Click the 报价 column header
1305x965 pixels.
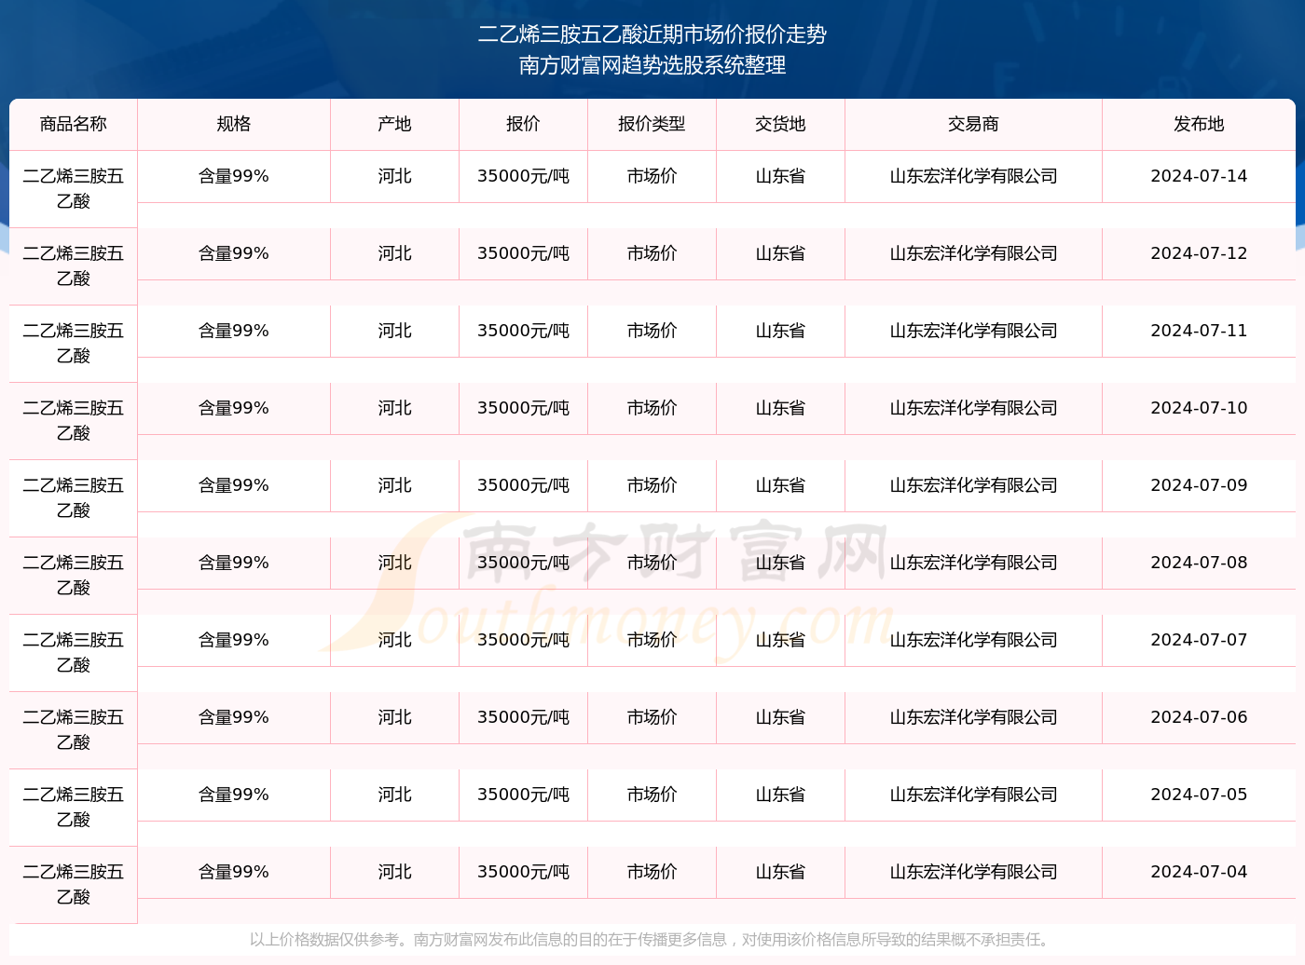(x=524, y=124)
